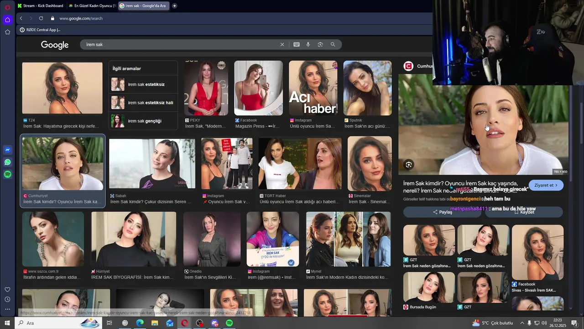Reload the page with the refresh icon
Screen dimensions: 584x329
pyautogui.click(x=41, y=18)
